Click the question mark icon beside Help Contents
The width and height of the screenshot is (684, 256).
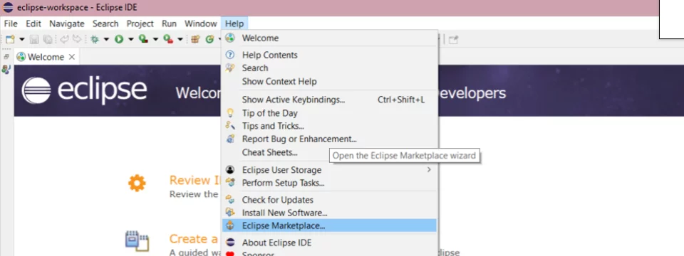coord(230,55)
